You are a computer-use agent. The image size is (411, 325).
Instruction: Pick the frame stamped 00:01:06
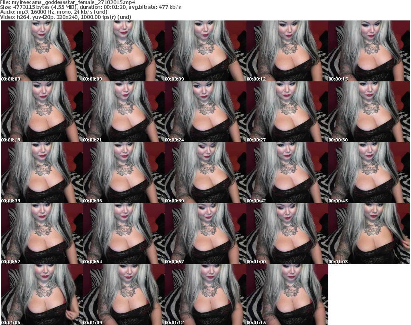tap(42, 295)
